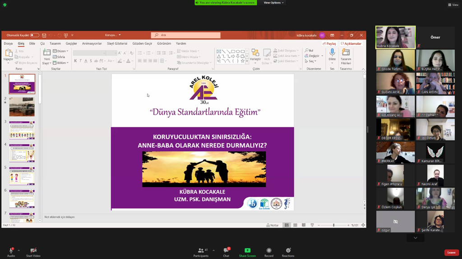Unmute using the Zoom Audio icon

point(11,250)
